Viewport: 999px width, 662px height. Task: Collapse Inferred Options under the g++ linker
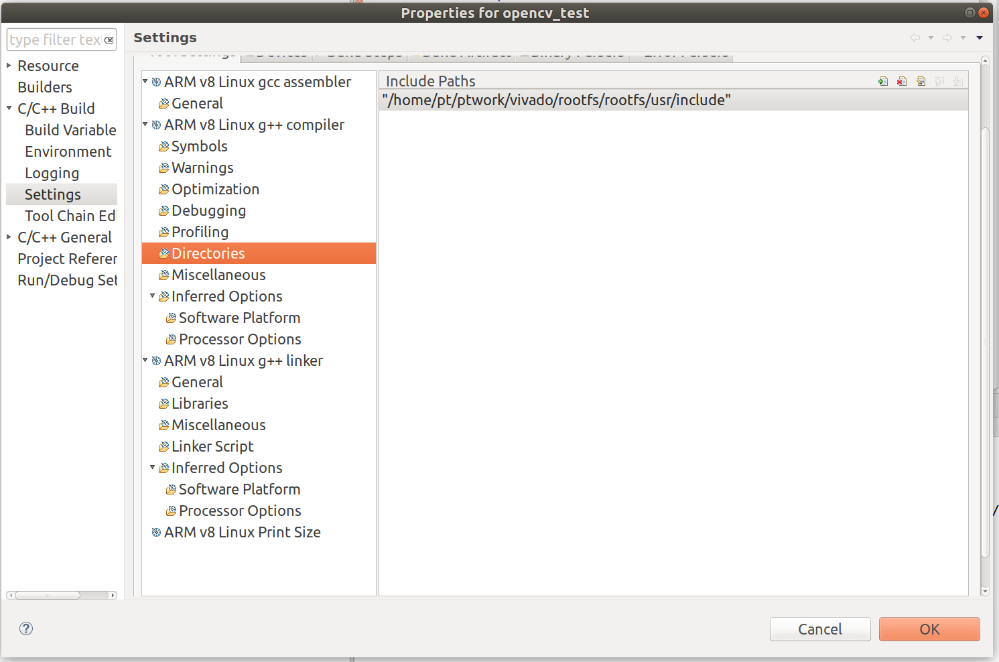pos(153,468)
